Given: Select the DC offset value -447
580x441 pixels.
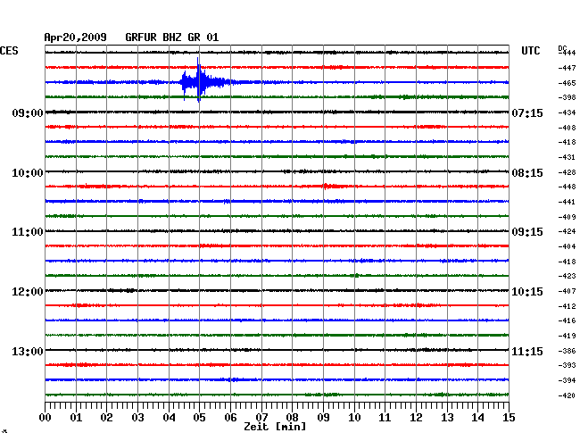Looking at the screenshot, I should point(567,68).
